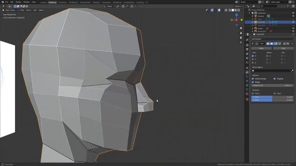Uncheck the X axis mirror checkbox
Screen dimensions: 296x166
coord(253,56)
